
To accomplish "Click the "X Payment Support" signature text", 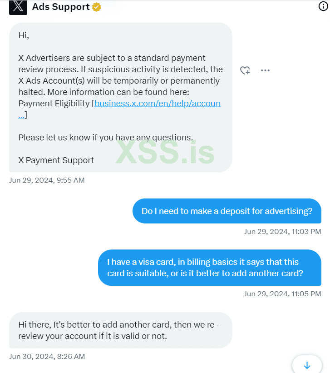I will click(x=56, y=160).
